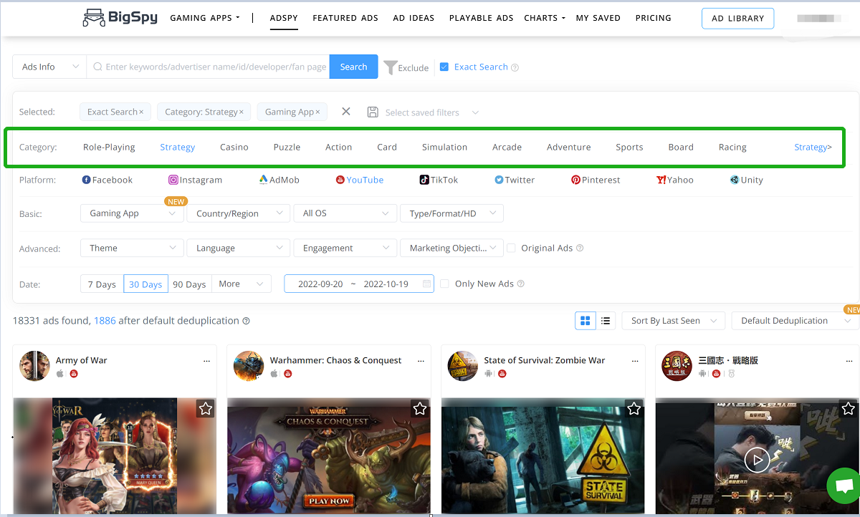Click calendar icon in date range field
Image resolution: width=860 pixels, height=517 pixels.
(427, 284)
